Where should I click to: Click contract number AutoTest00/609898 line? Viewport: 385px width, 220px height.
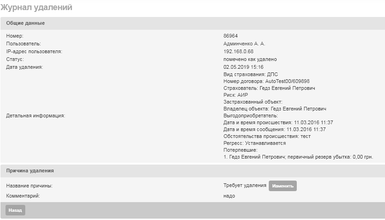266,81
